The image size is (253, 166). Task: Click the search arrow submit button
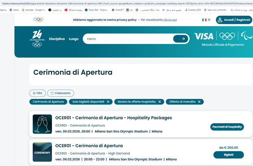click(x=181, y=39)
